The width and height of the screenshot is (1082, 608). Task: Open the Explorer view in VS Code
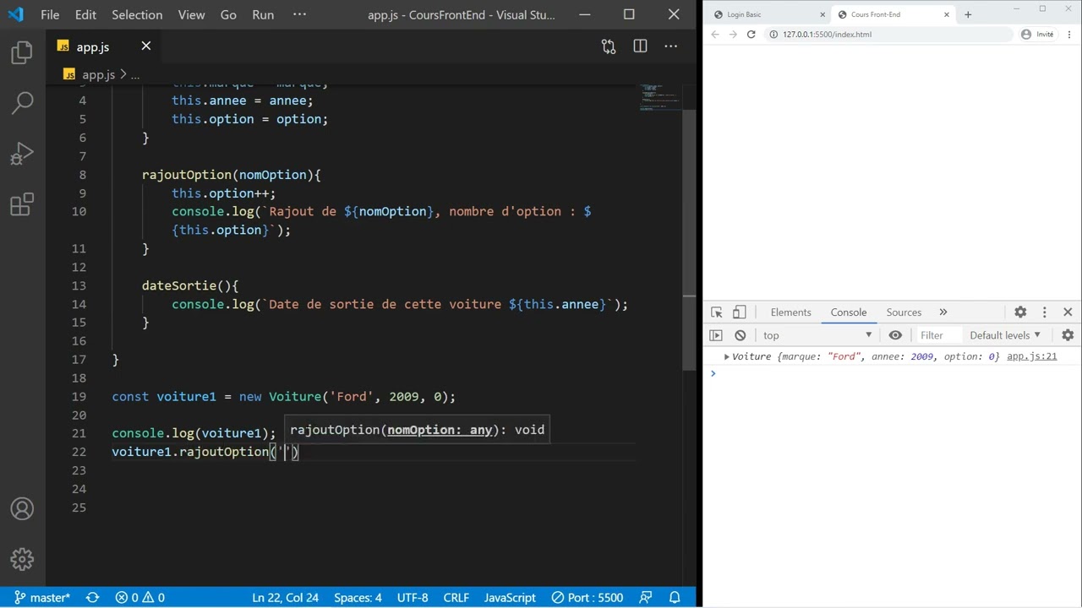point(22,53)
